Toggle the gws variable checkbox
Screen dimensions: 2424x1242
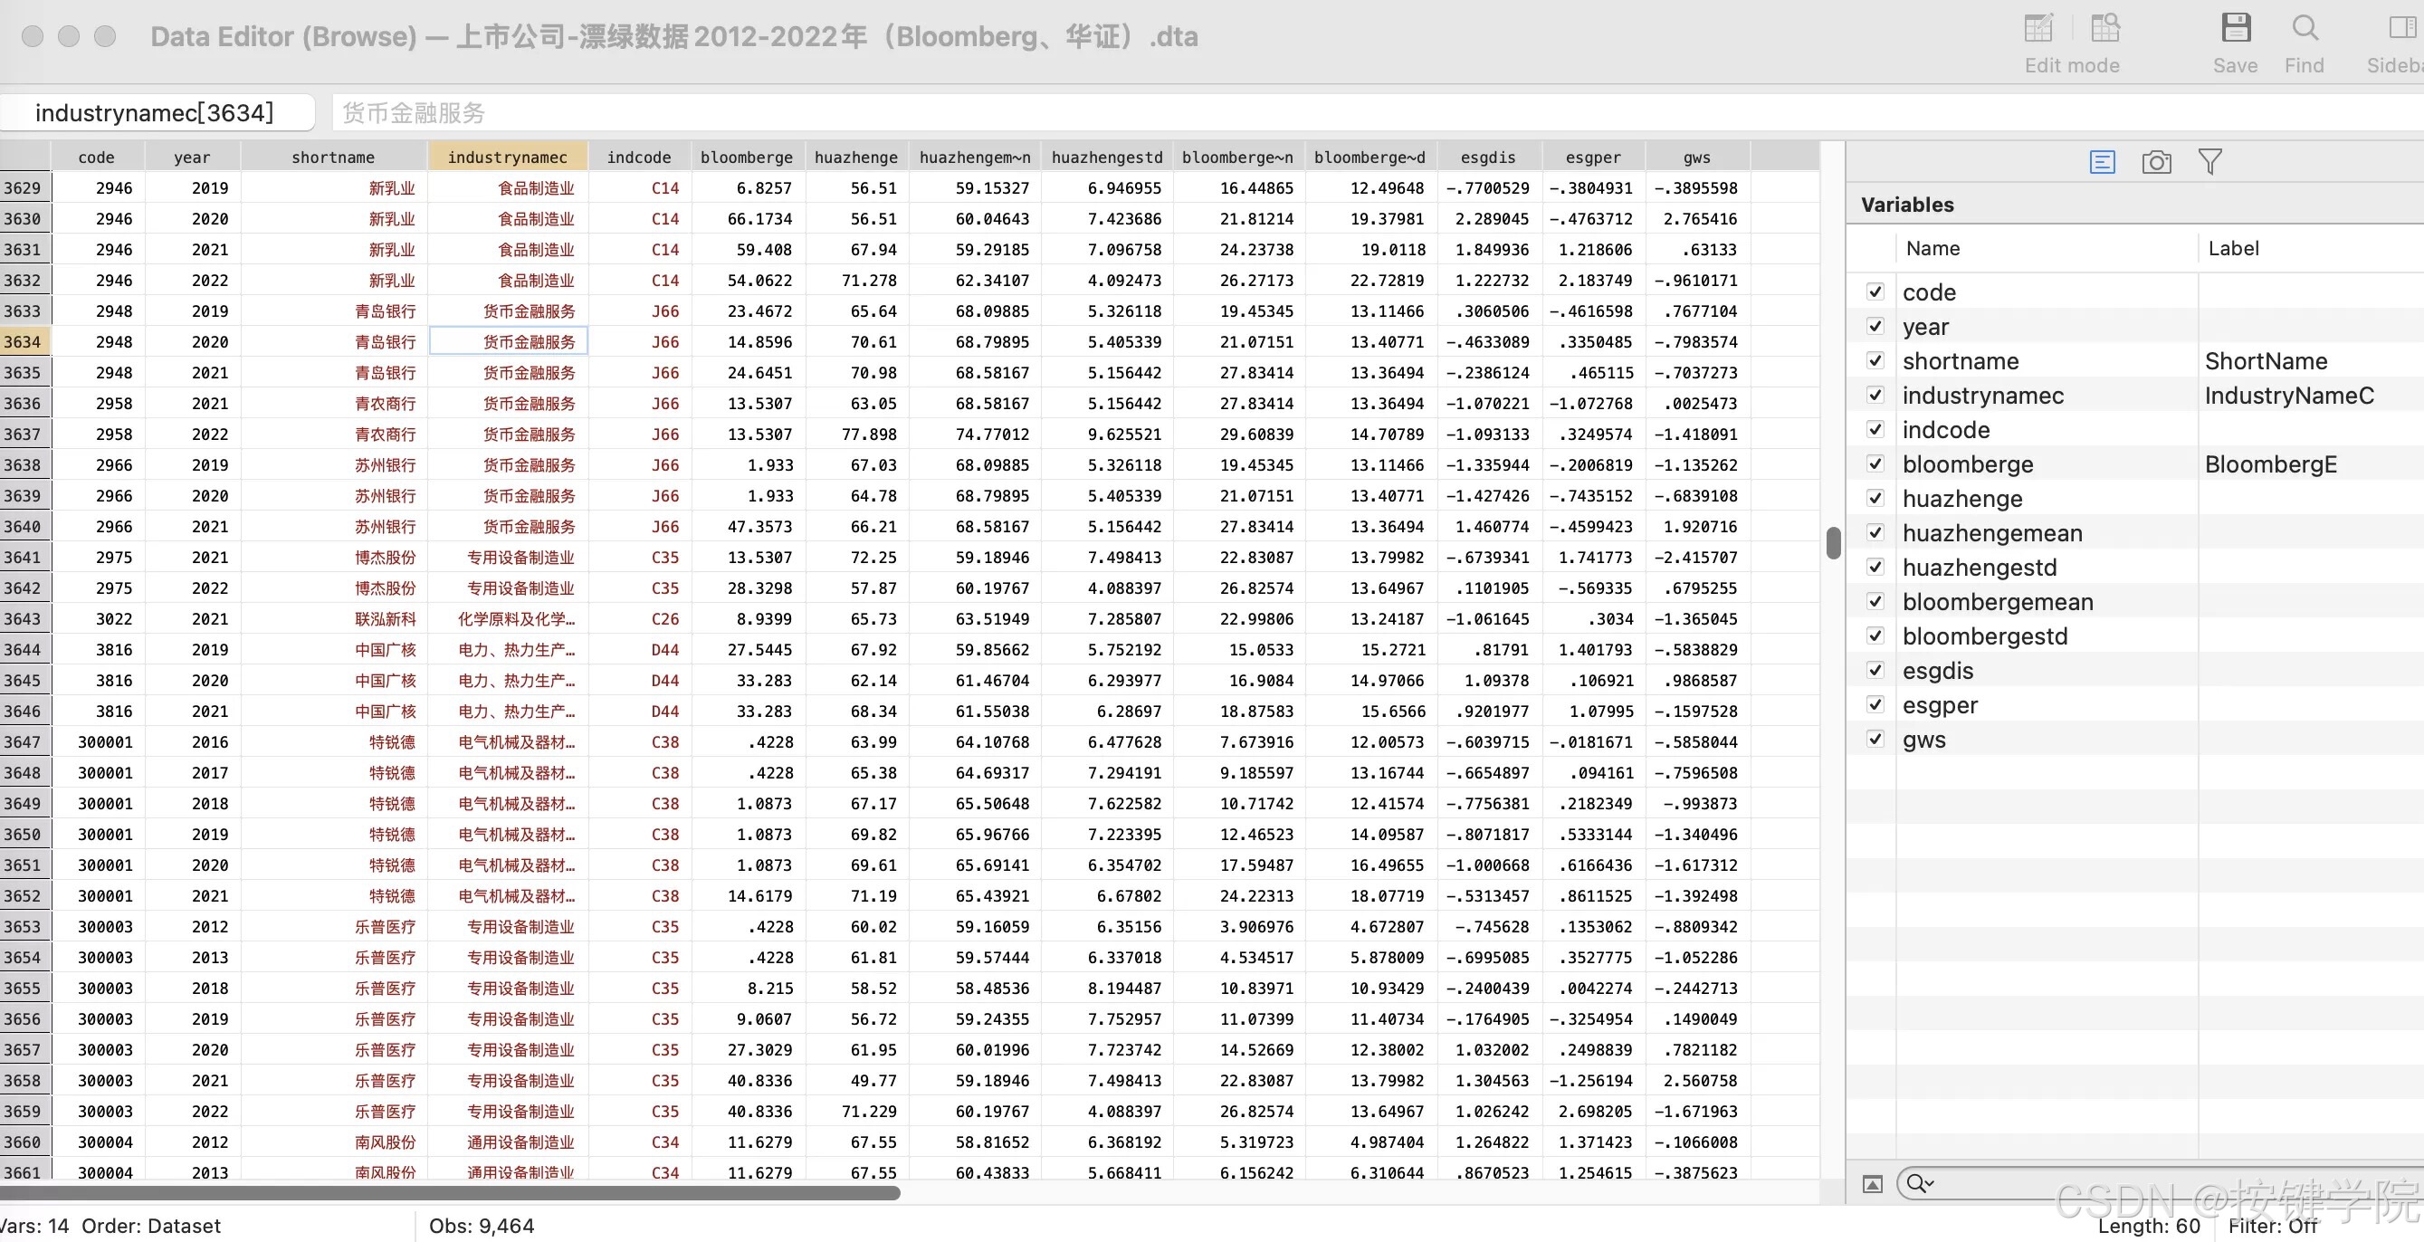click(x=1875, y=739)
